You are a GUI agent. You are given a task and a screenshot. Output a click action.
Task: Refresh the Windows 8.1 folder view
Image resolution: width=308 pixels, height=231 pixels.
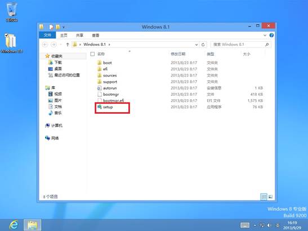click(x=203, y=45)
